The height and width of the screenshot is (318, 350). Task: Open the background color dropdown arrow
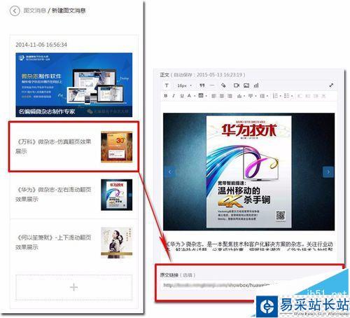206,96
